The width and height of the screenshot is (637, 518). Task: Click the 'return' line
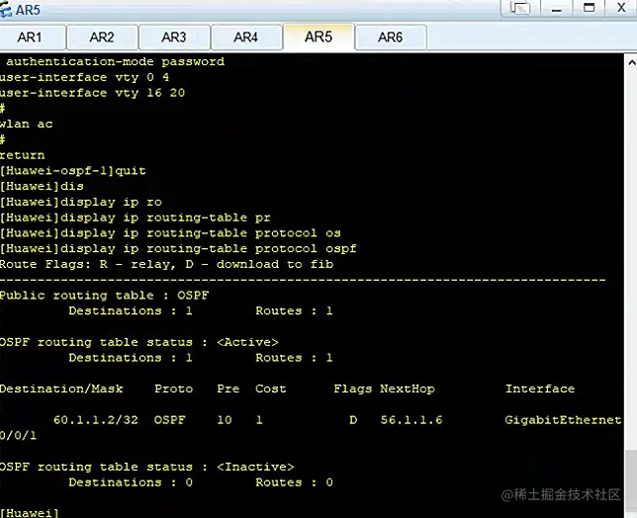[x=23, y=155]
